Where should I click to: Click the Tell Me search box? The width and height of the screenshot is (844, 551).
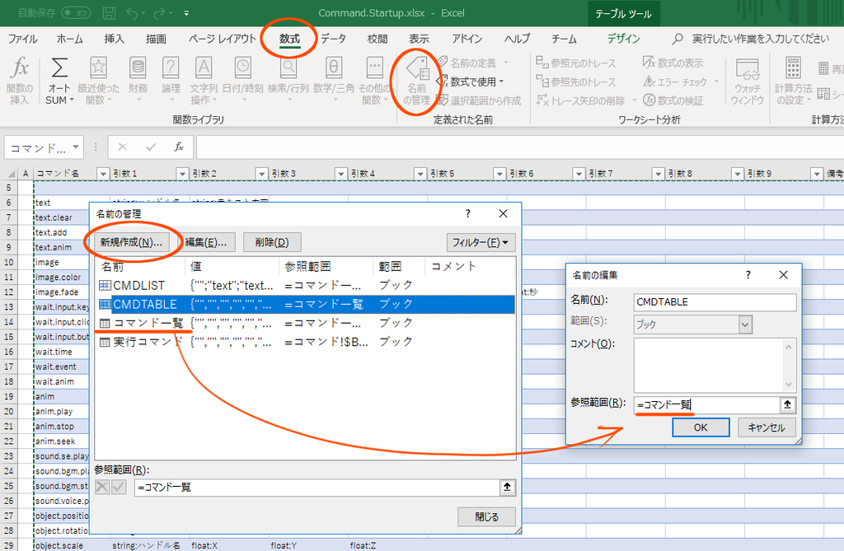[x=751, y=39]
